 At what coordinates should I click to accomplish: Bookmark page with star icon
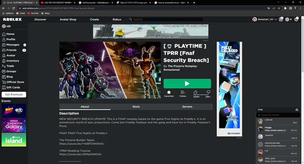tap(279, 8)
